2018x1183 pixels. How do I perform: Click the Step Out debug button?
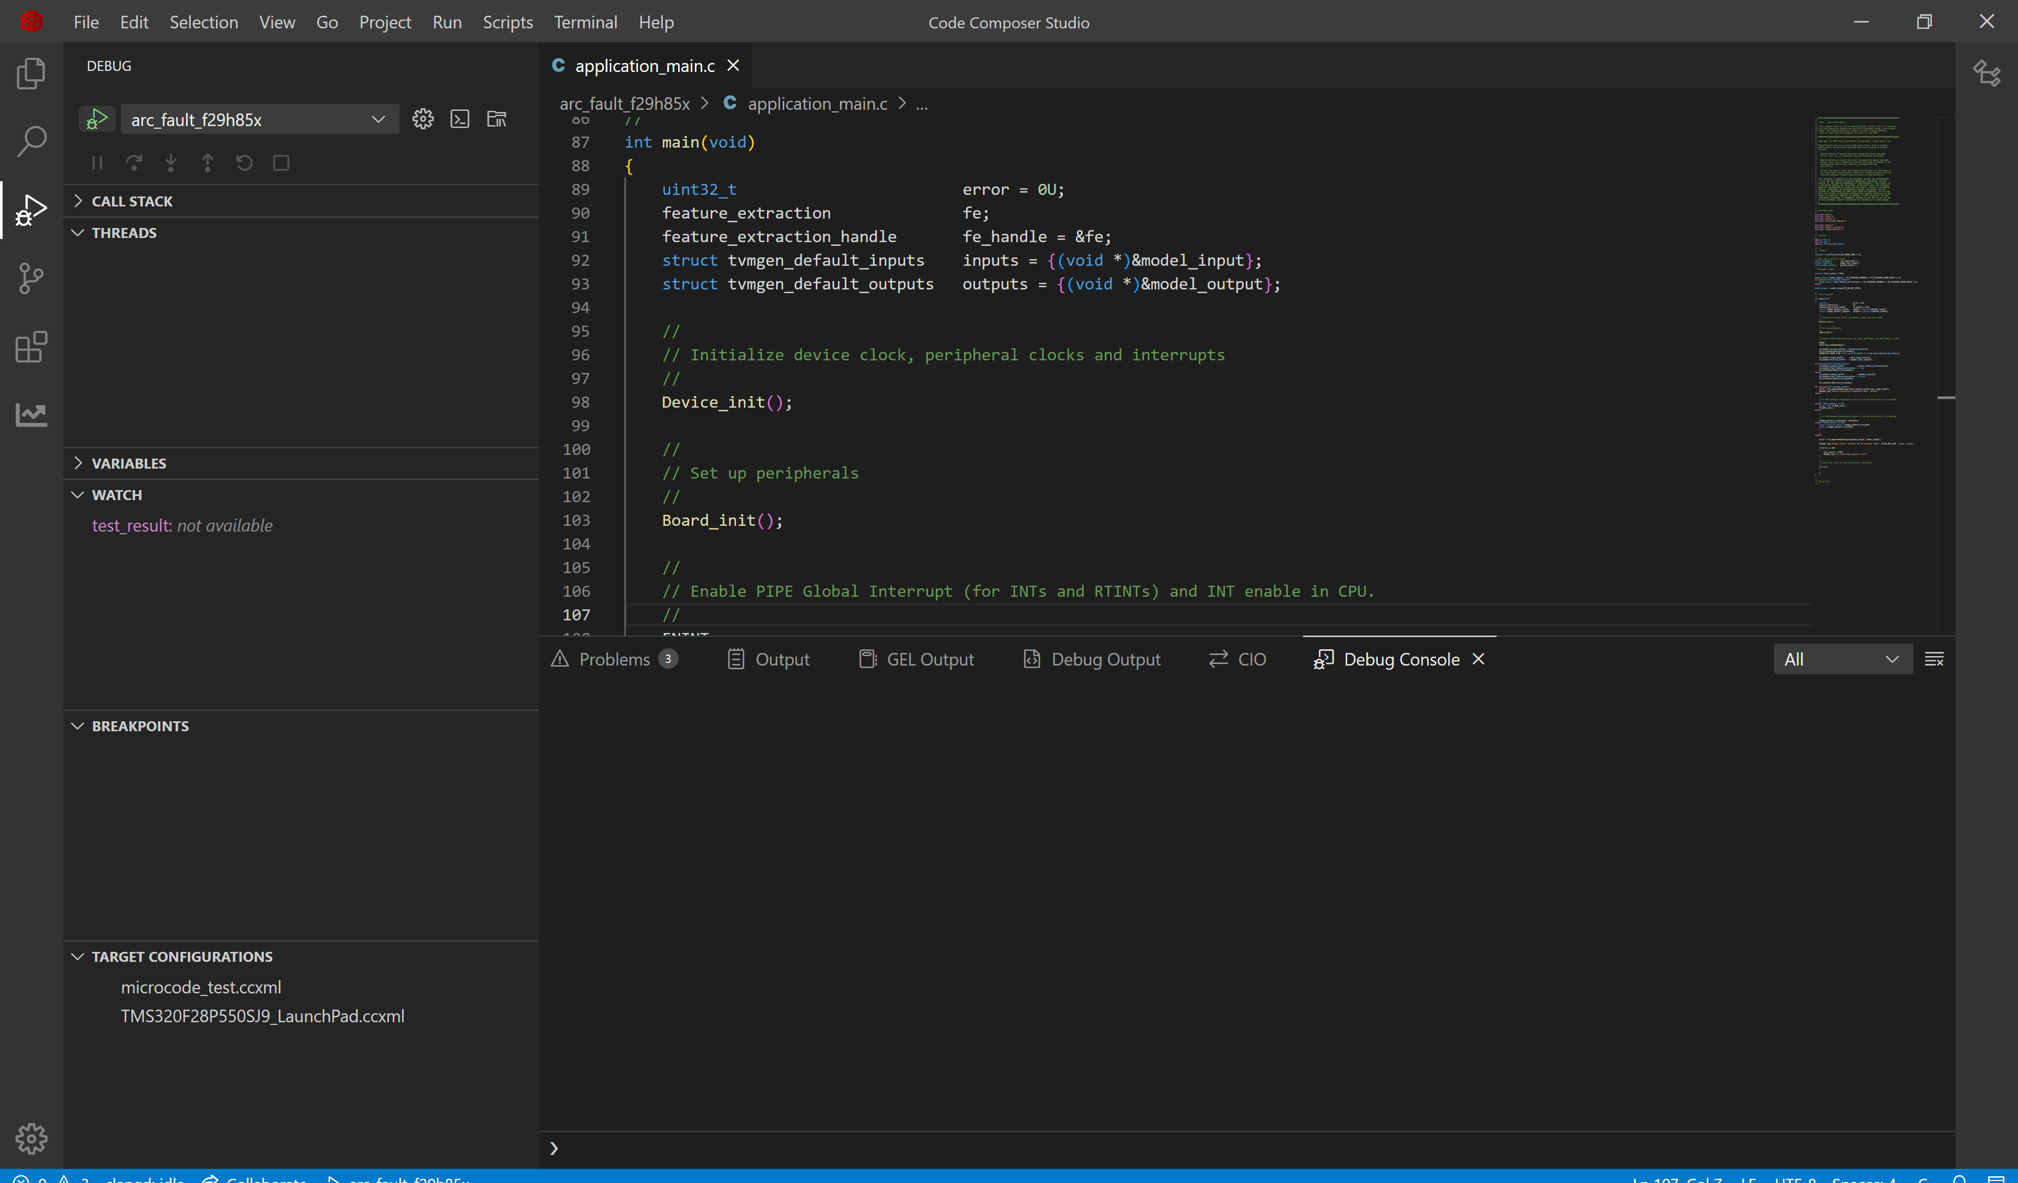coord(208,162)
